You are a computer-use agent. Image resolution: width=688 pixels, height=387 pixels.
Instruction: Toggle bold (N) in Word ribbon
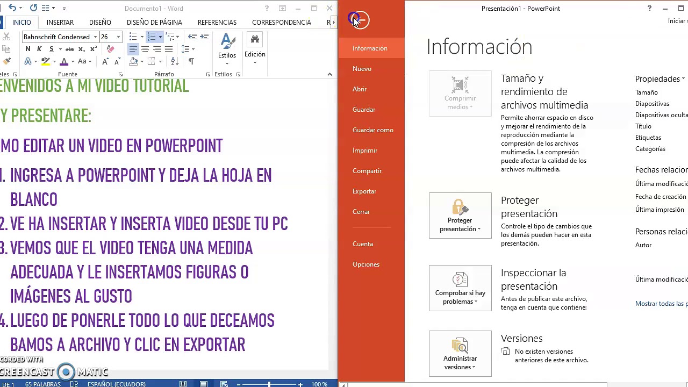(28, 49)
